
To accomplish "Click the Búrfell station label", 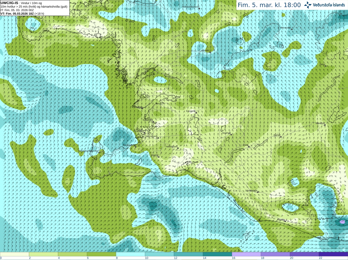I will (277, 135).
